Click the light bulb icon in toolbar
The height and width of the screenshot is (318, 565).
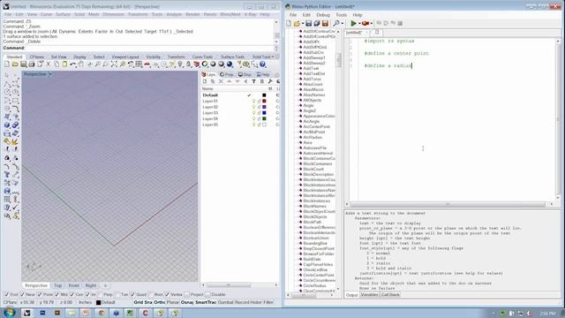tap(180, 64)
